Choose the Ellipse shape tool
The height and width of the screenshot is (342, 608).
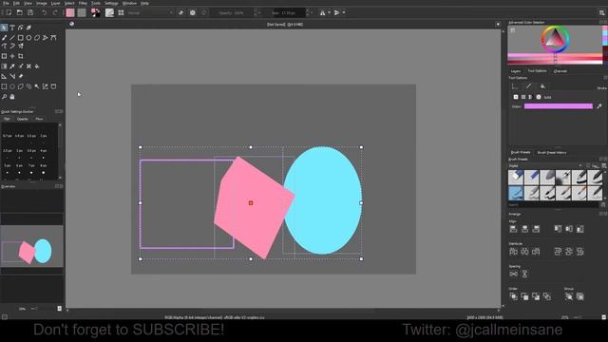(x=28, y=38)
